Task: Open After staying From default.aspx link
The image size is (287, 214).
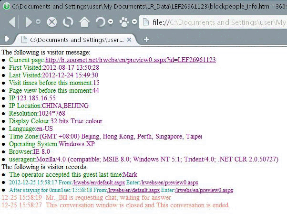Action: click(x=133, y=190)
